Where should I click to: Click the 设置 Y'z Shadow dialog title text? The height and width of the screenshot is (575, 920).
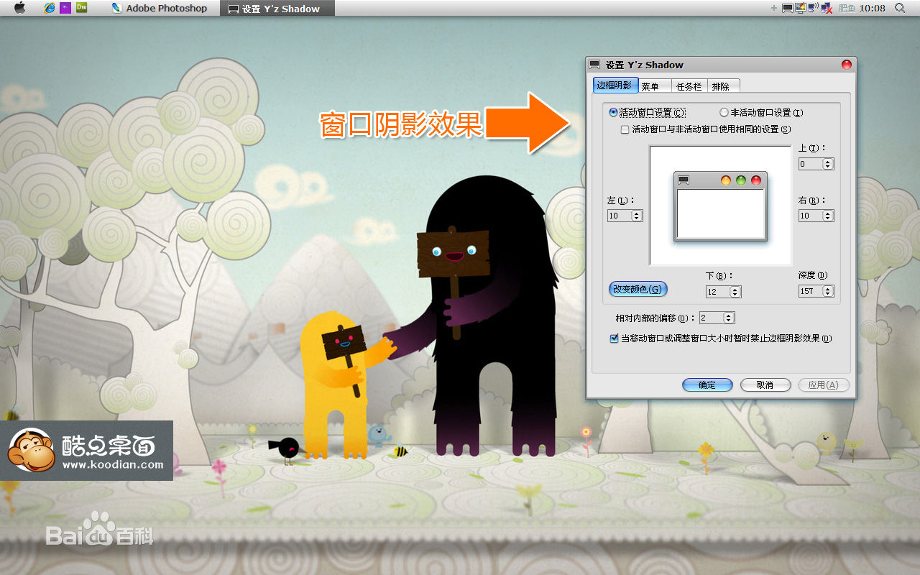click(645, 65)
